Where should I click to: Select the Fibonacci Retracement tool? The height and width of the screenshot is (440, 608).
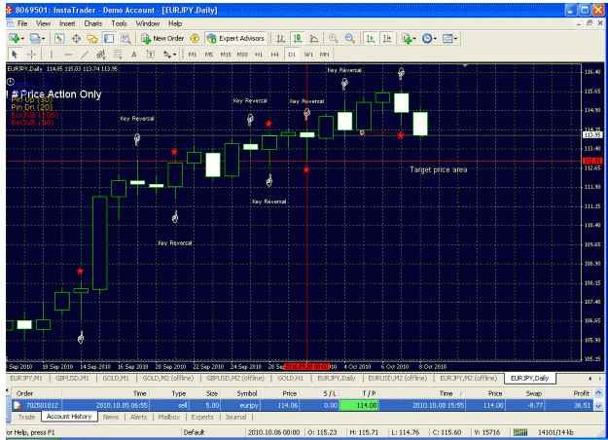[118, 55]
